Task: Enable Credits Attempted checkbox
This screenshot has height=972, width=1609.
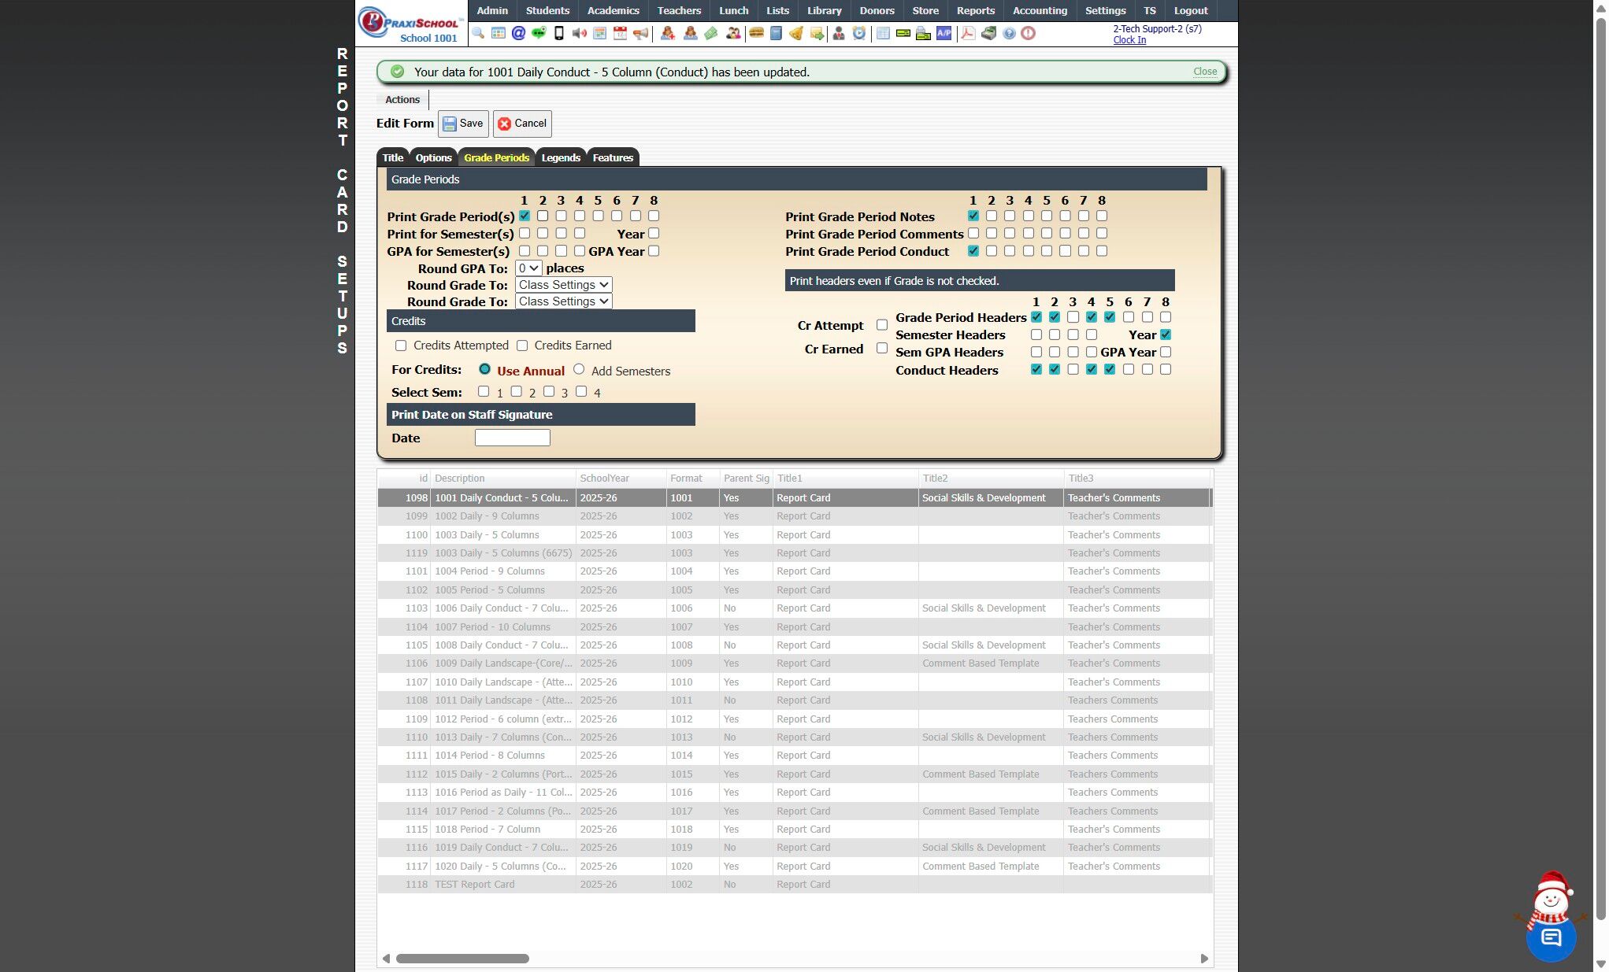Action: pos(401,346)
